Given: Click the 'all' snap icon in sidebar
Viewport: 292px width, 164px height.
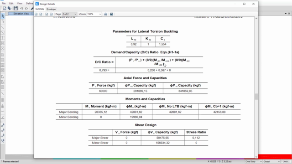Looking at the screenshot, I should tap(3, 125).
